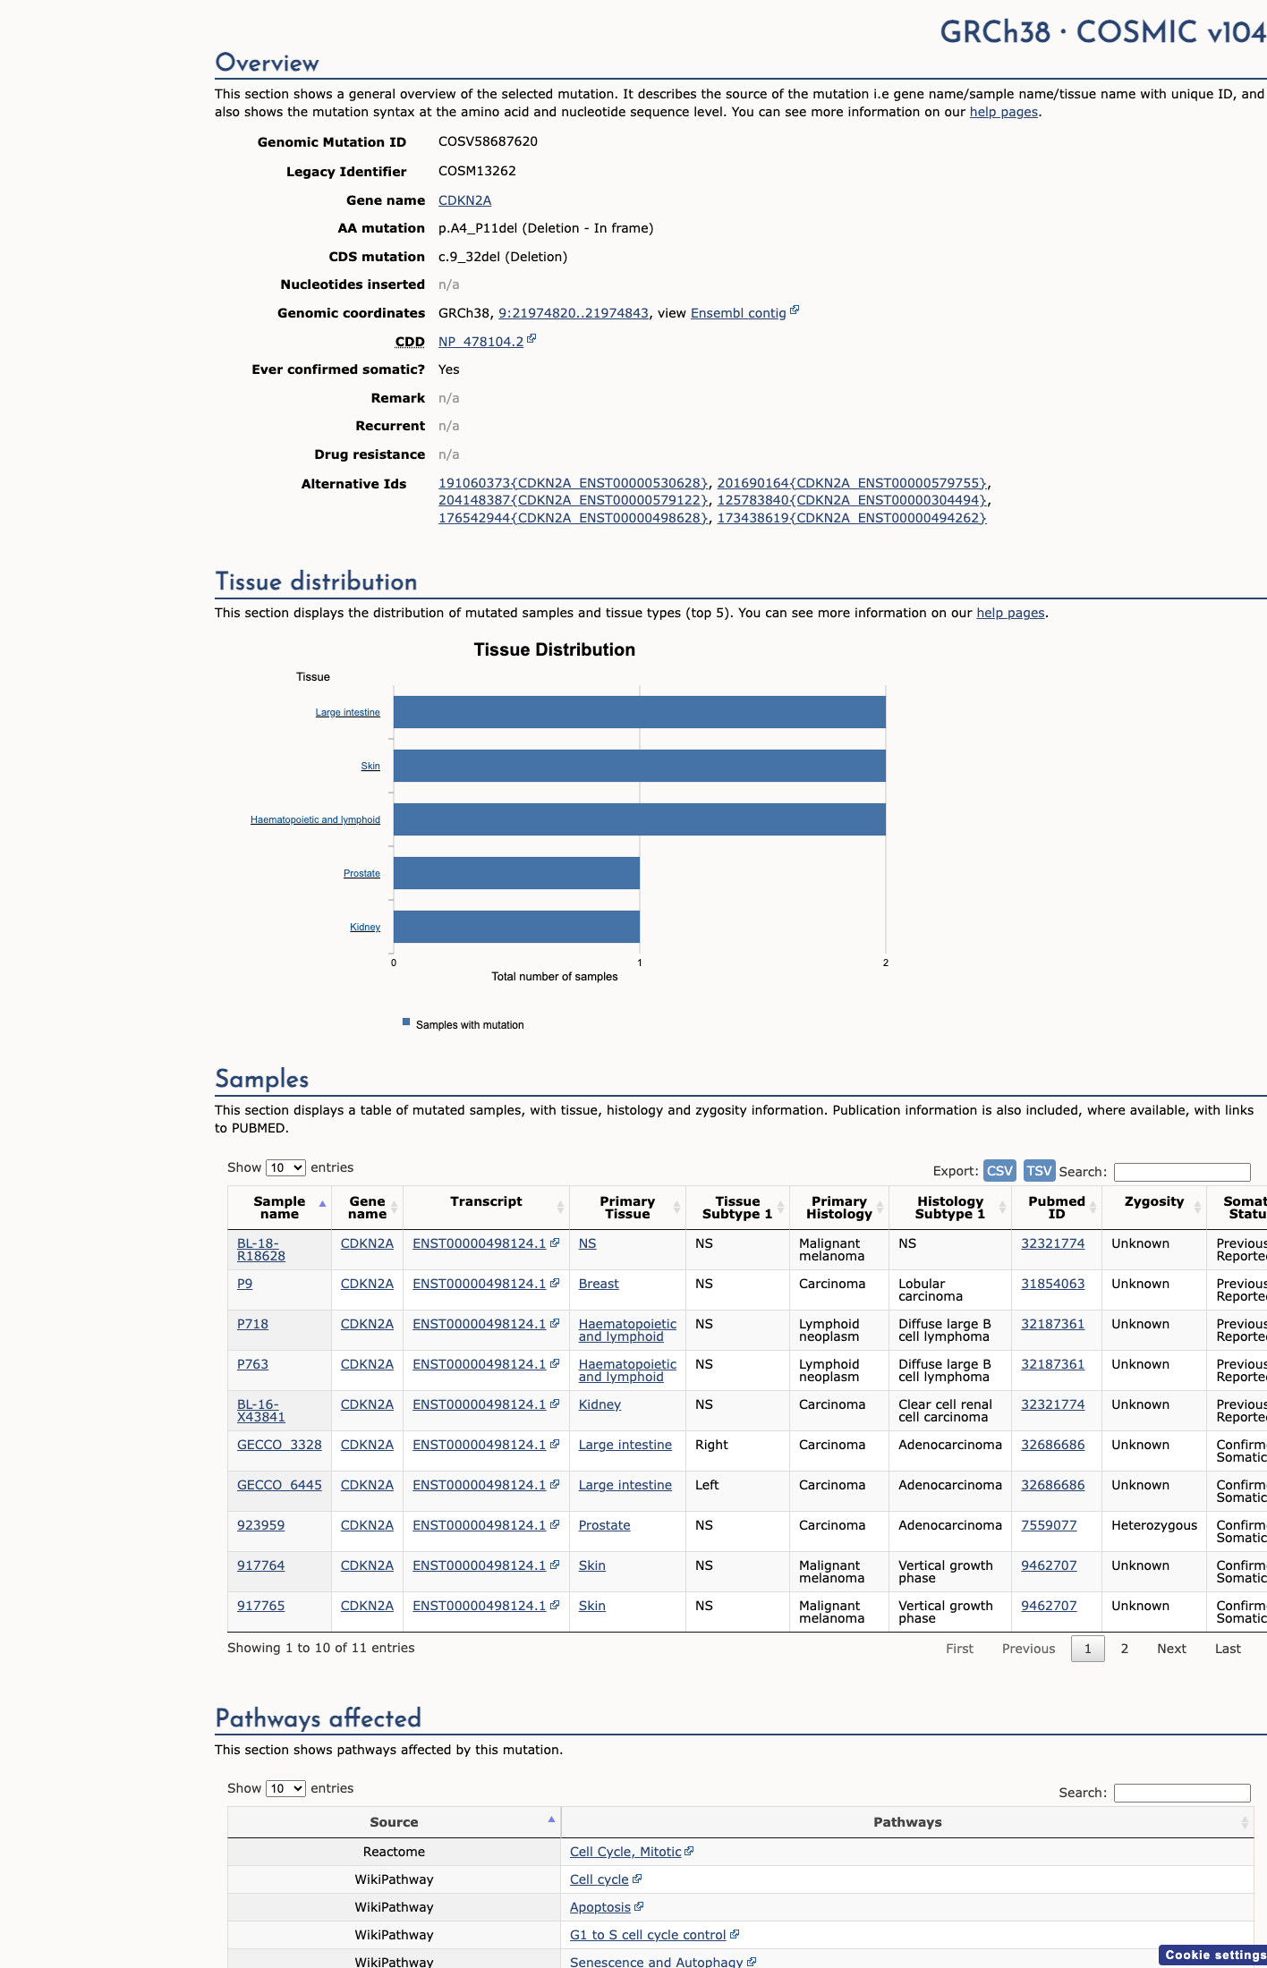Click Kidney chart axis label

click(x=365, y=927)
